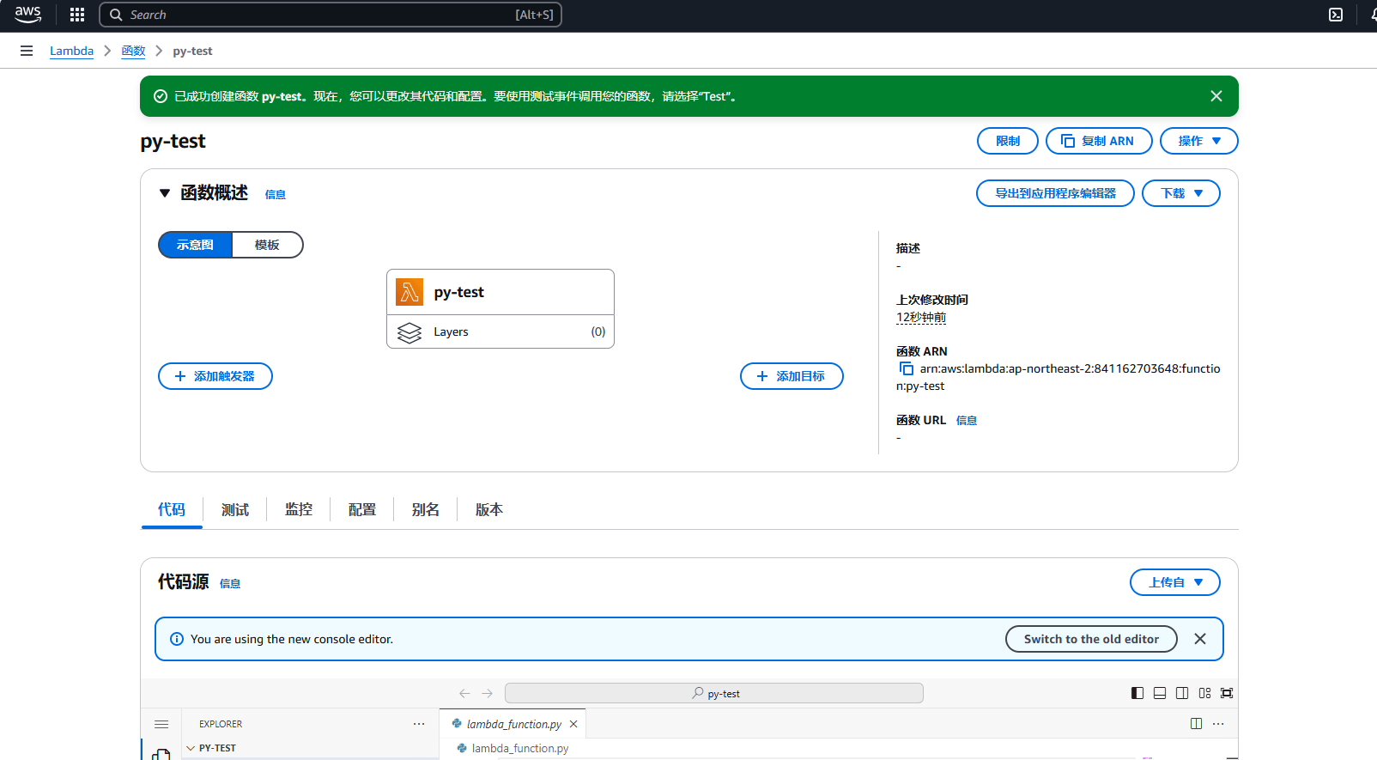Close the new console editor notice
The width and height of the screenshot is (1377, 760).
[1200, 639]
